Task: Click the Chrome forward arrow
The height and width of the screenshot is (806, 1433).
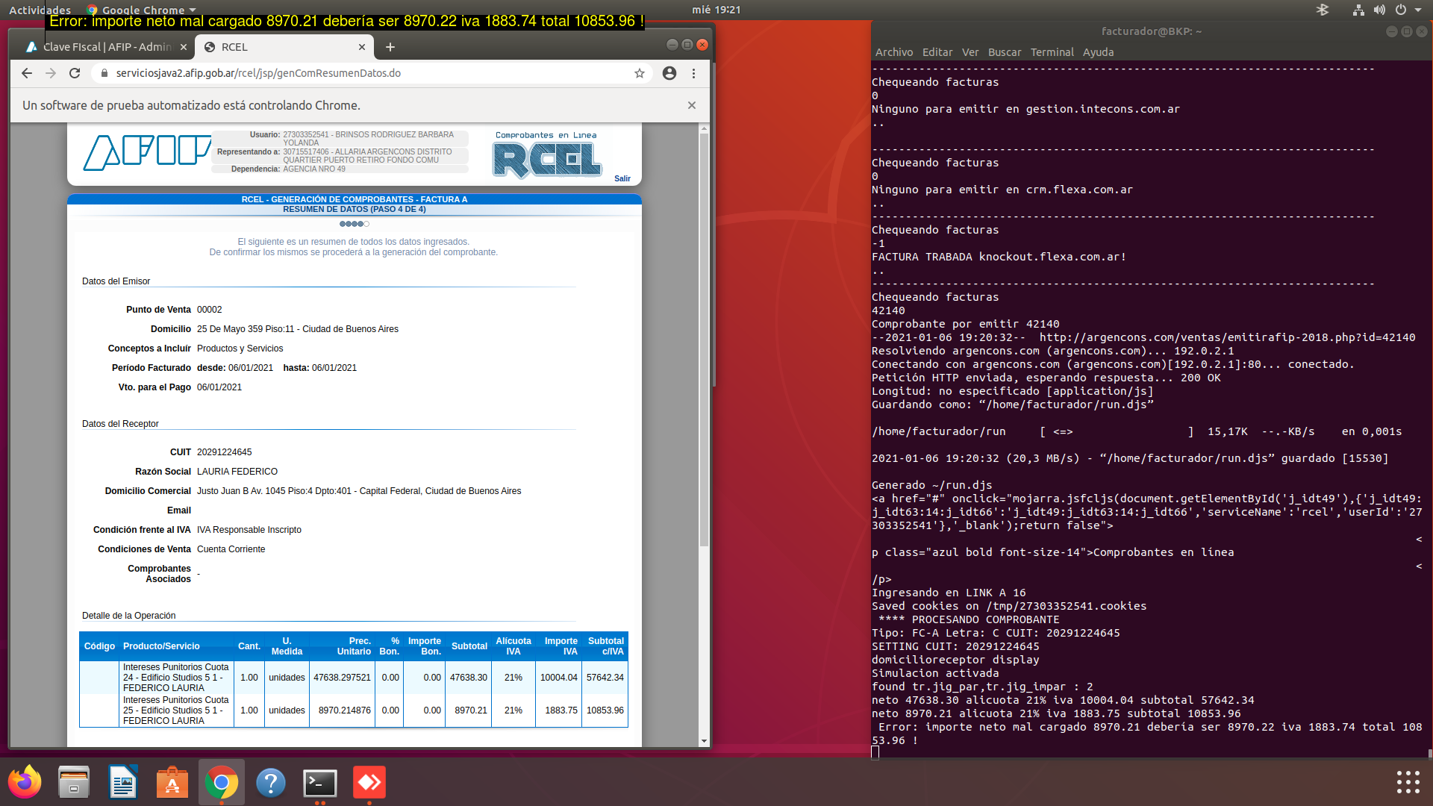Action: point(51,73)
